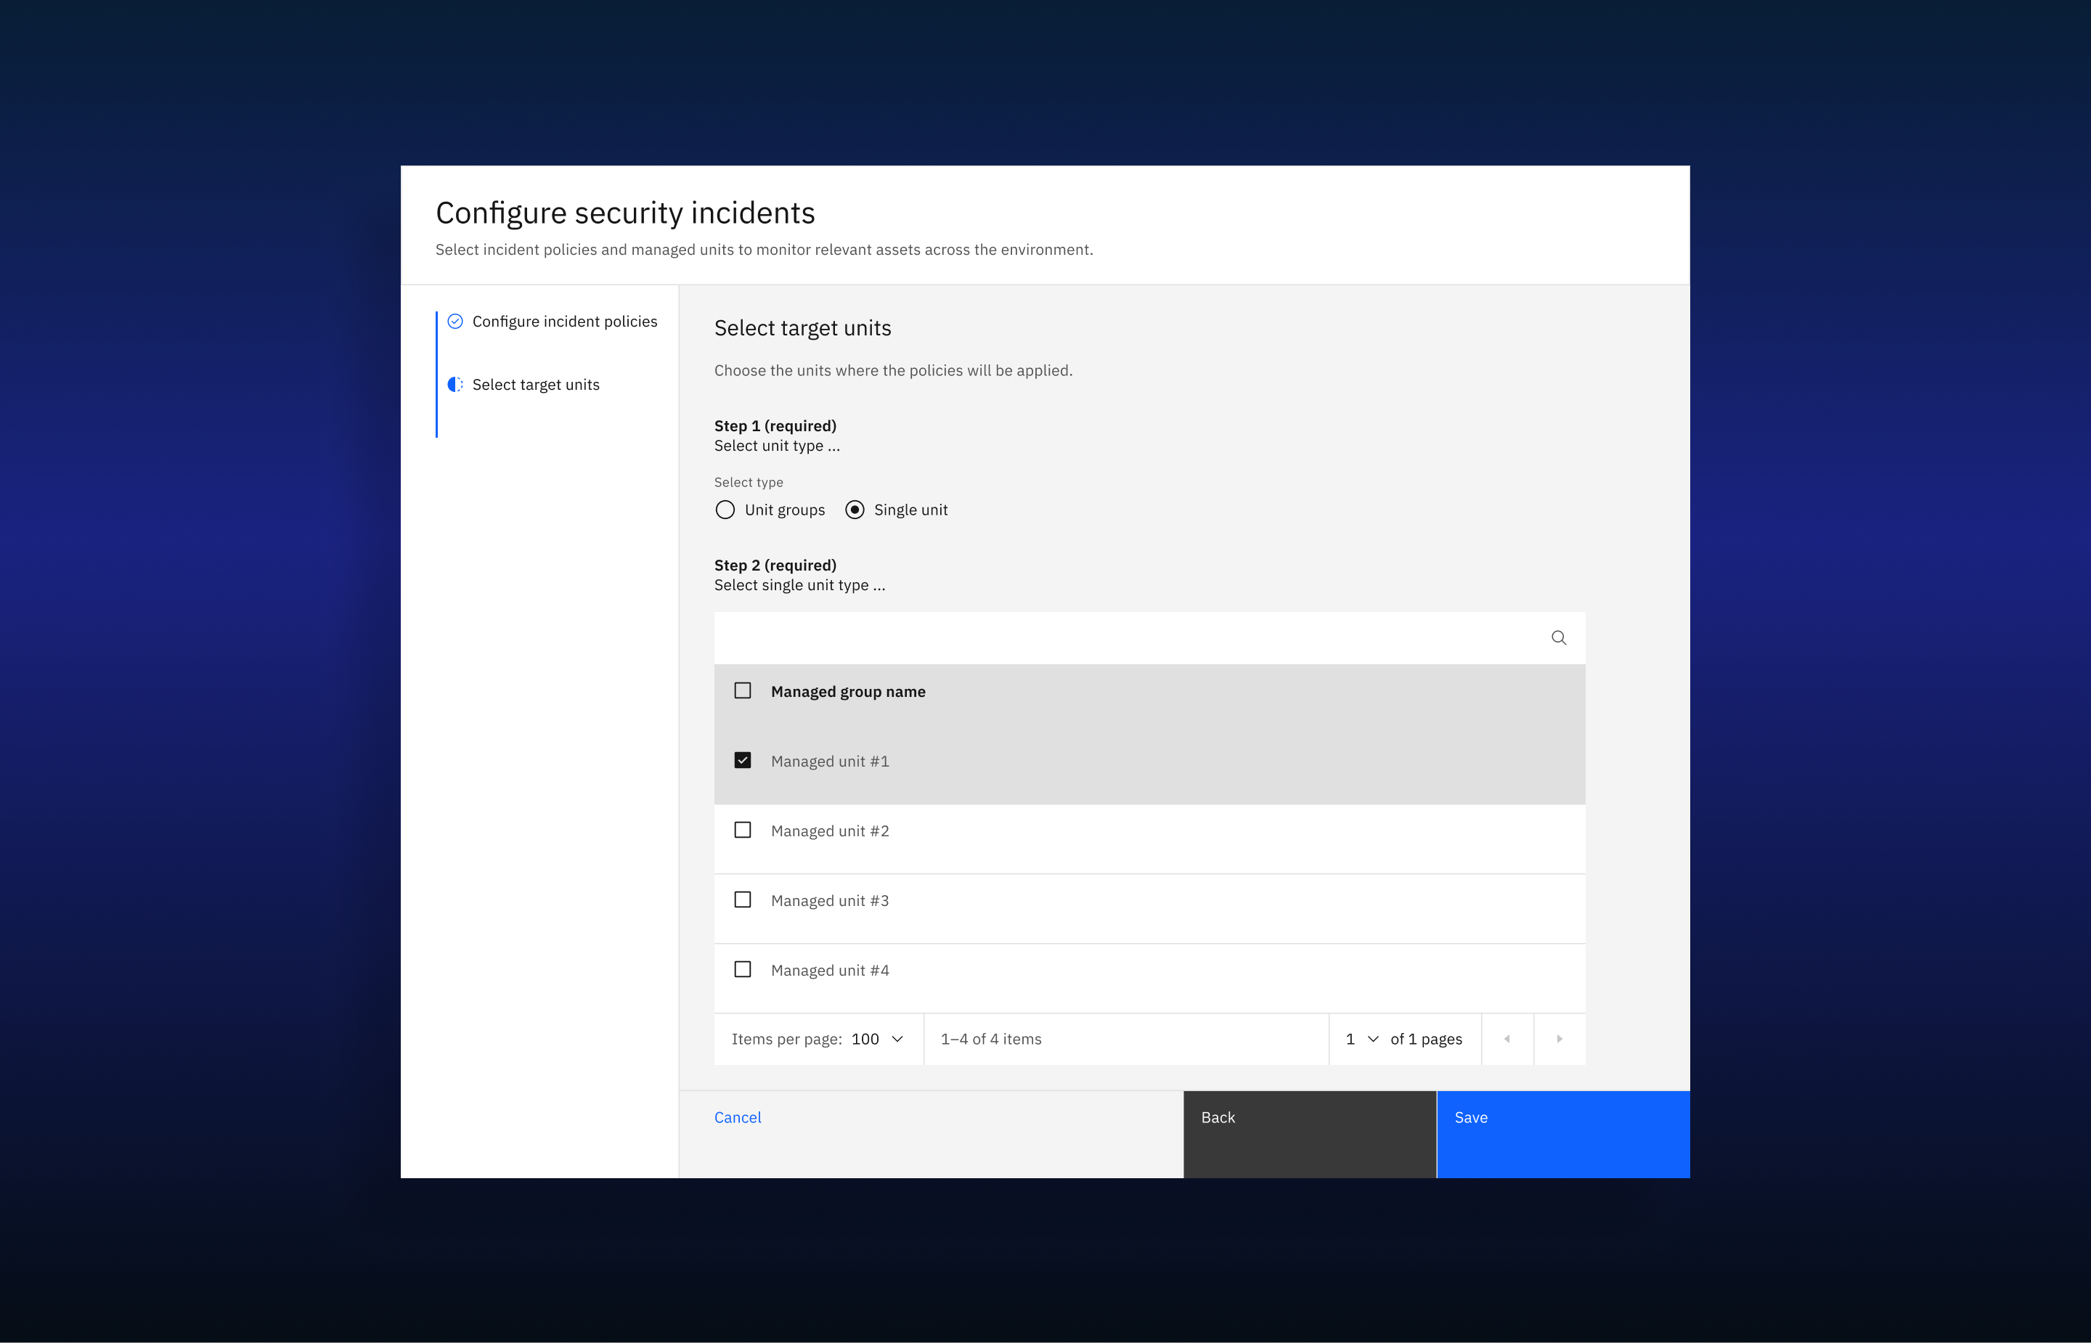Viewport: 2091px width, 1343px height.
Task: Click the 'of 1 pages' text
Action: pos(1426,1040)
